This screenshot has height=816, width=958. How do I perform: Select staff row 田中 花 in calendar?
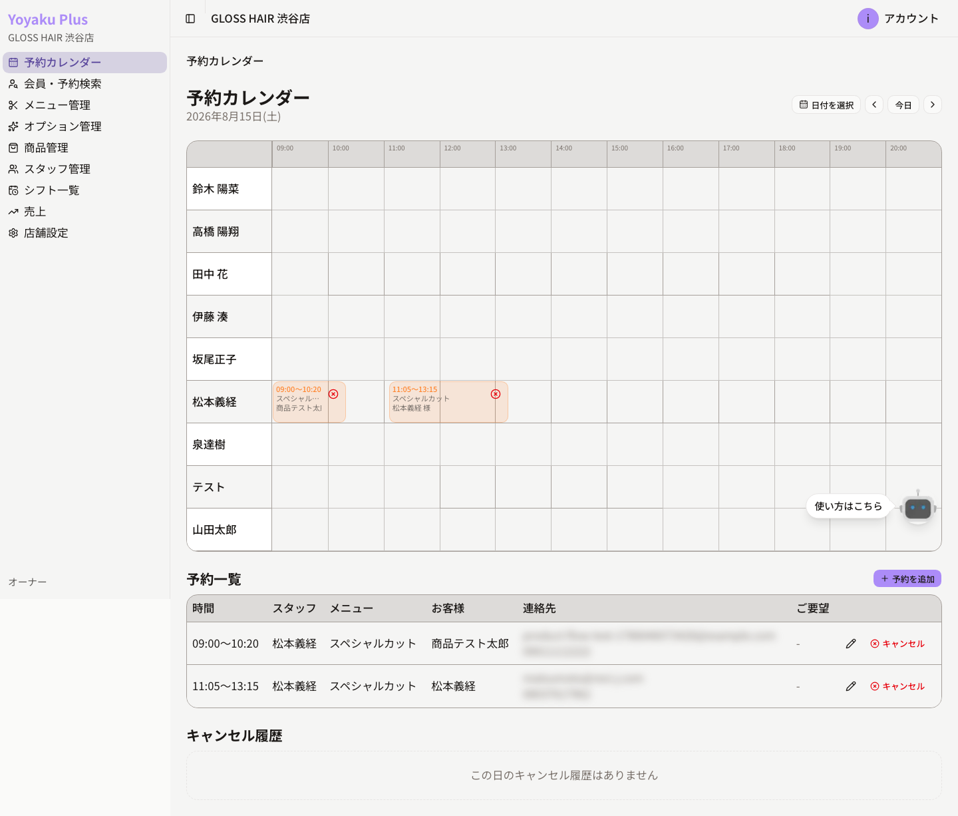click(x=229, y=274)
